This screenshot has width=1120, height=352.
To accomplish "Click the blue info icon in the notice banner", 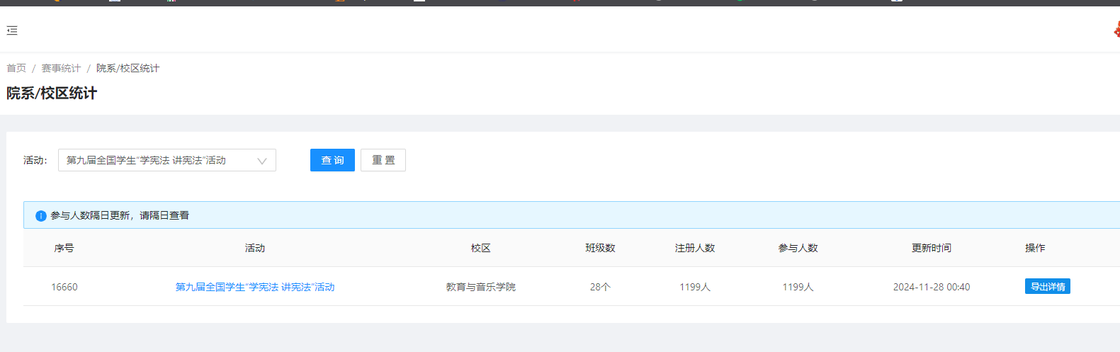I will 41,216.
